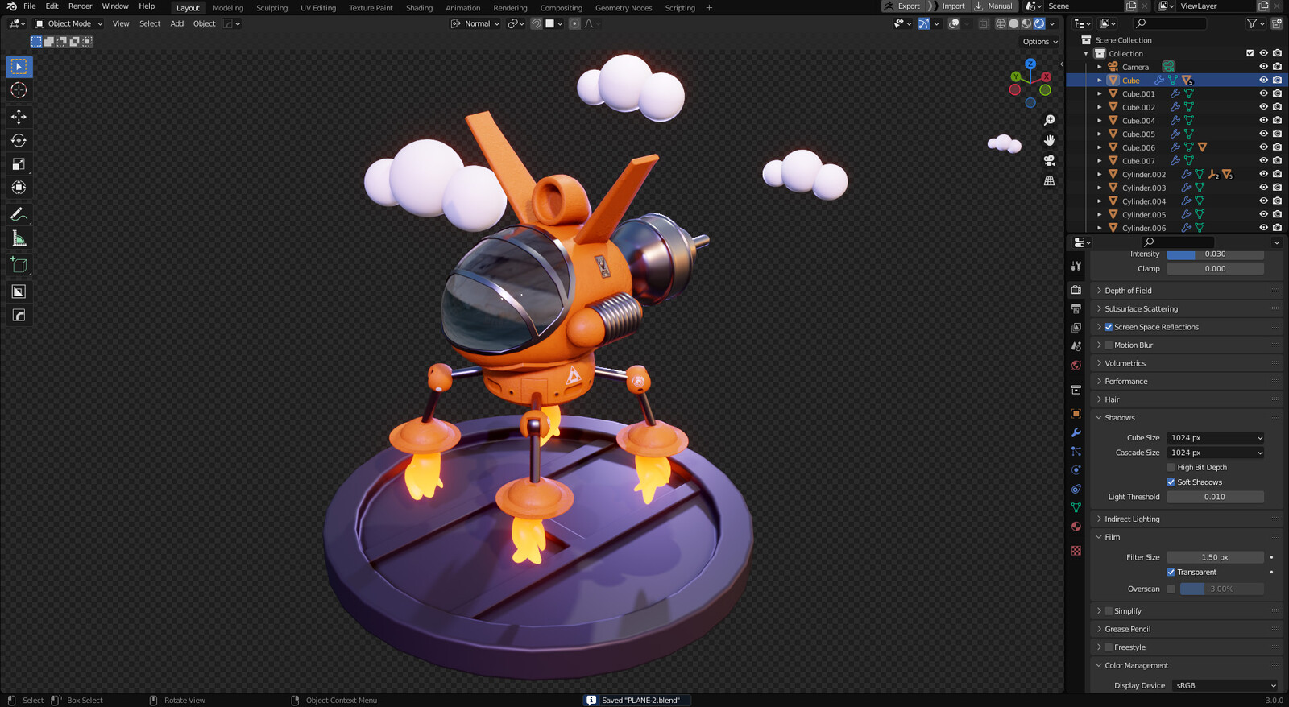Toggle the Freestyle checkbox
Screen dimensions: 1289x707
(x=1109, y=647)
